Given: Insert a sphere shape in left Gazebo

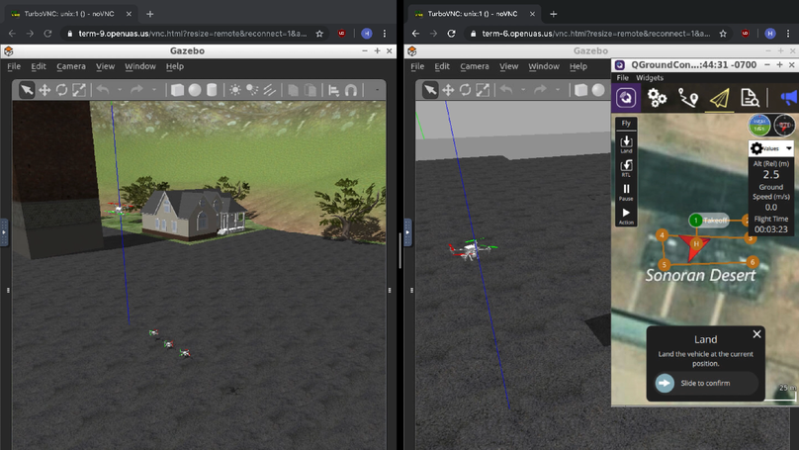Looking at the screenshot, I should point(195,90).
